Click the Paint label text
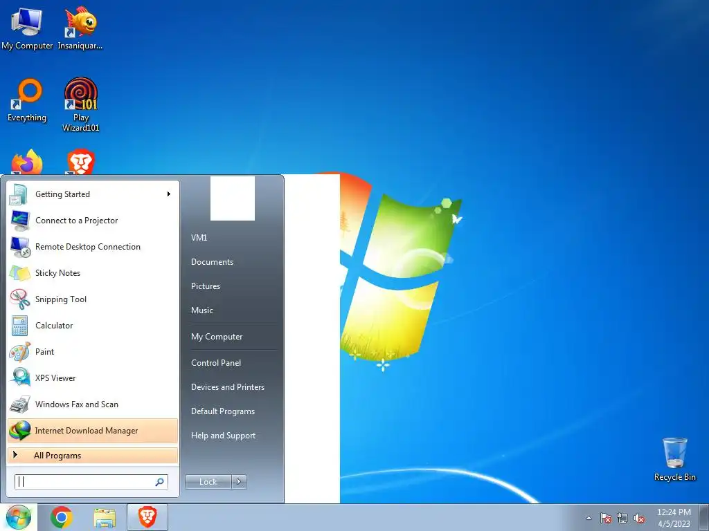The image size is (709, 531). pos(45,352)
